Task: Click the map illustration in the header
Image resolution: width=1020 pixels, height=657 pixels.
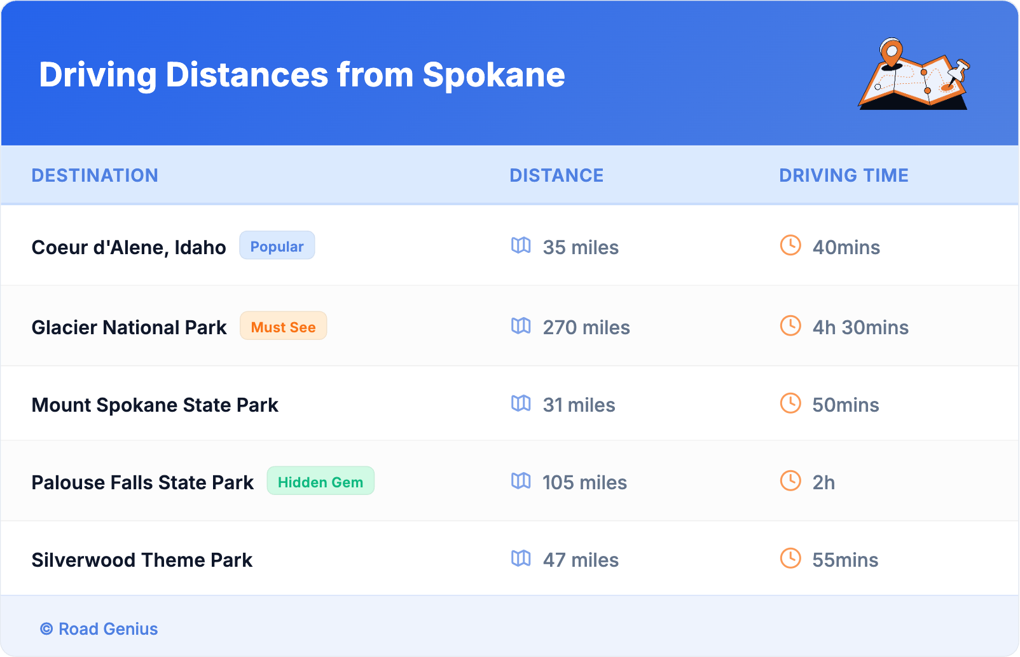Action: [914, 75]
